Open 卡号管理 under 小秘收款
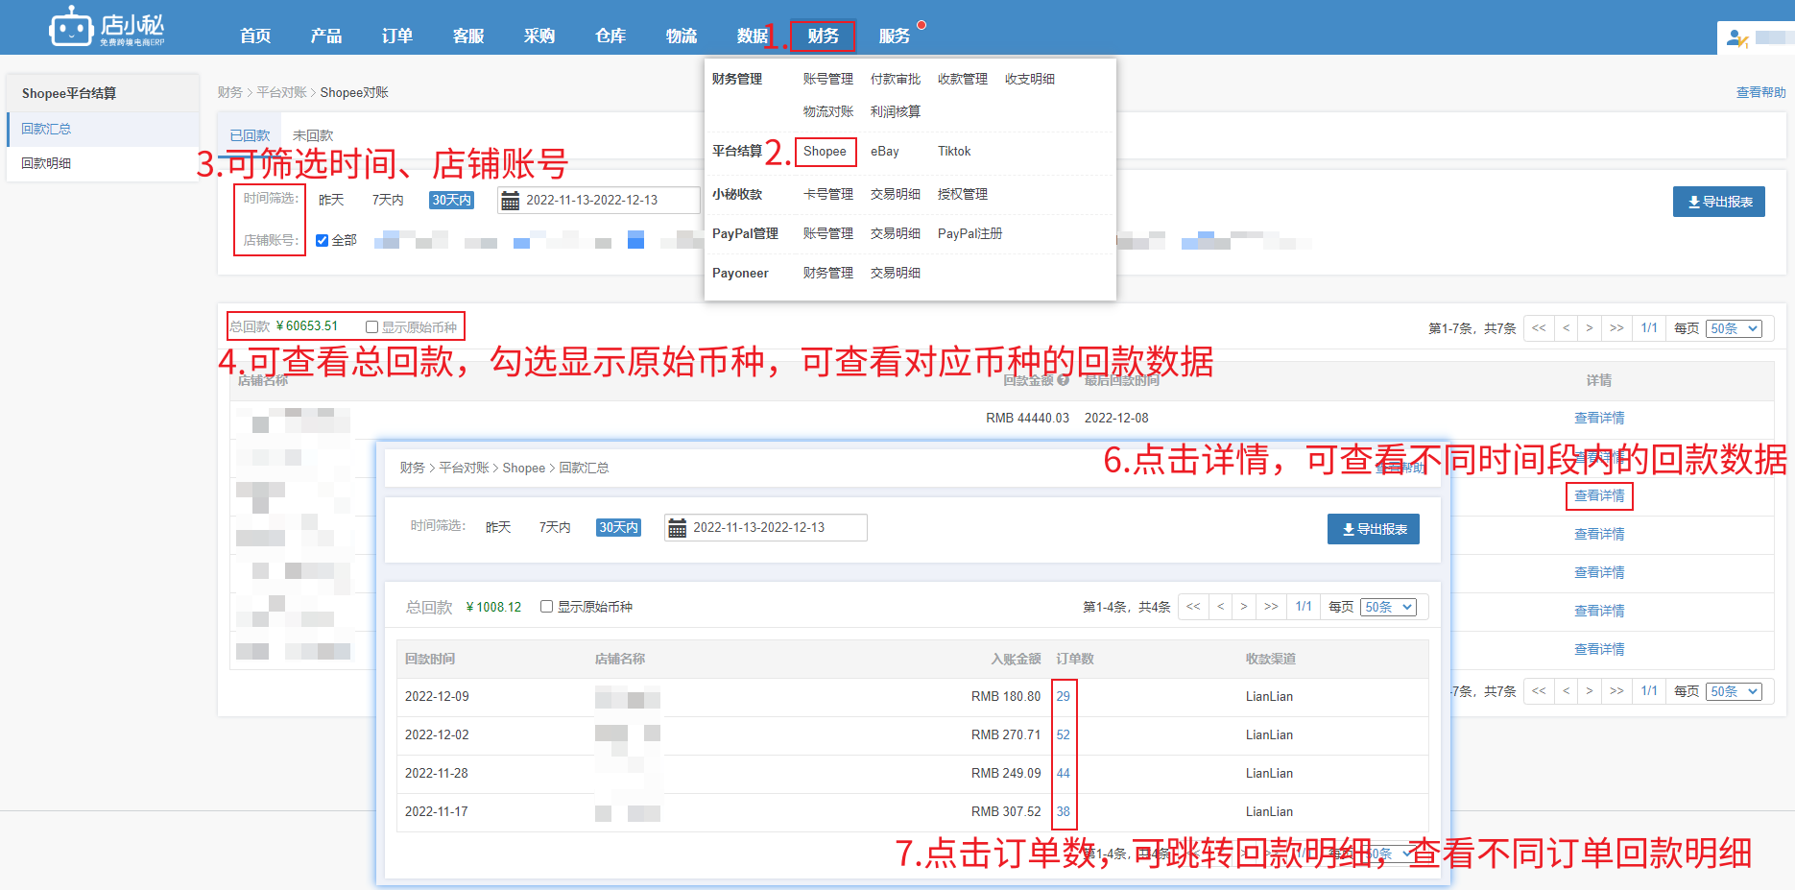The image size is (1795, 890). [x=828, y=194]
